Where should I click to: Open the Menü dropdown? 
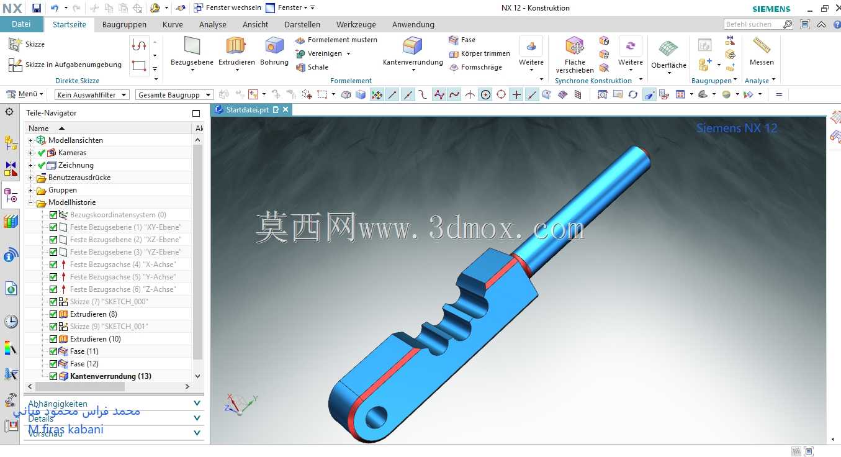25,94
